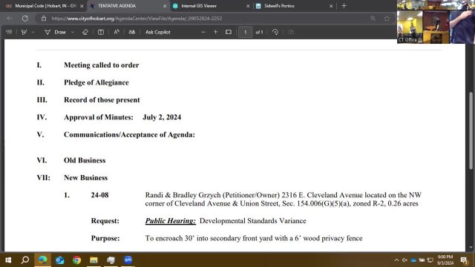
Task: View site information lock icon
Action: tap(44, 19)
